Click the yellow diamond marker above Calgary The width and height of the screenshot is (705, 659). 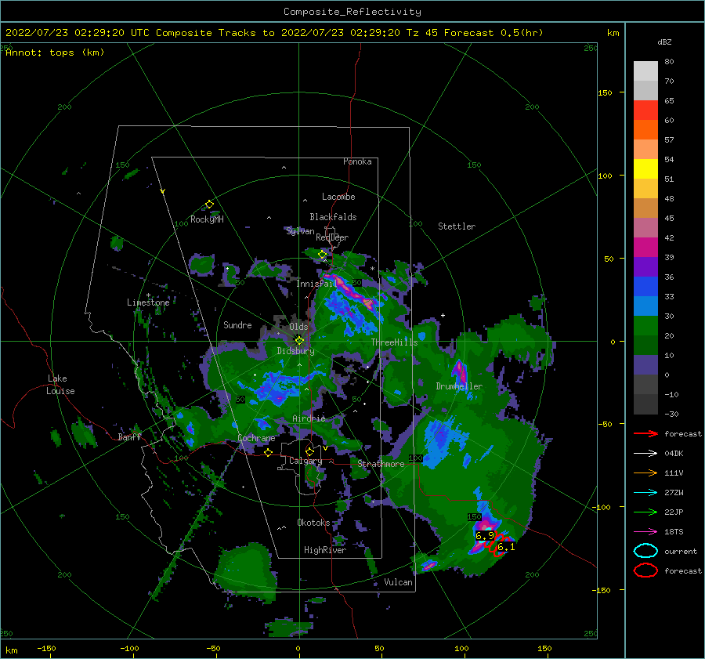click(x=309, y=451)
